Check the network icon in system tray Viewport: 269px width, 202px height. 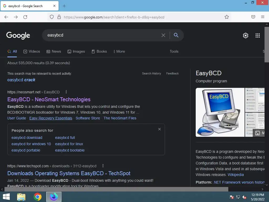point(238,197)
